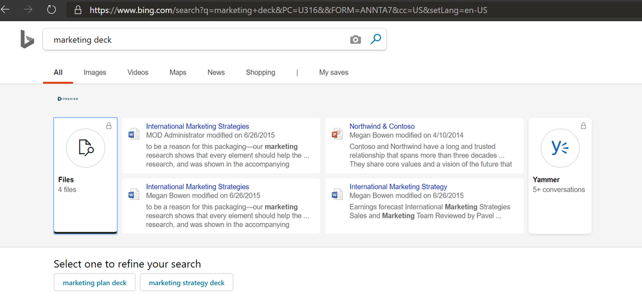Click 'MOD Administrator modified on 6/26/2015' text

[x=210, y=135]
